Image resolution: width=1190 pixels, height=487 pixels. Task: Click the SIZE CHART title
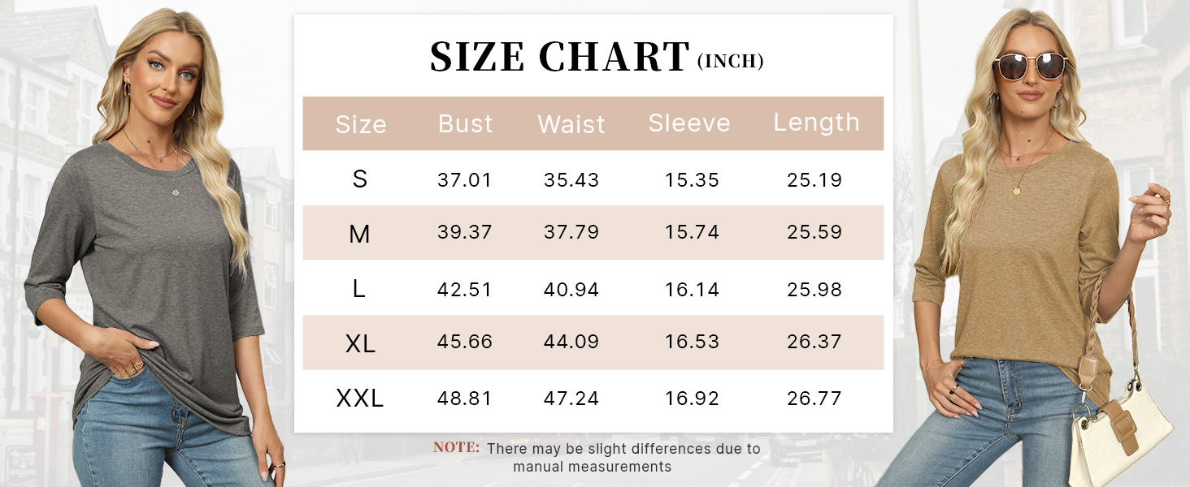[x=559, y=57]
